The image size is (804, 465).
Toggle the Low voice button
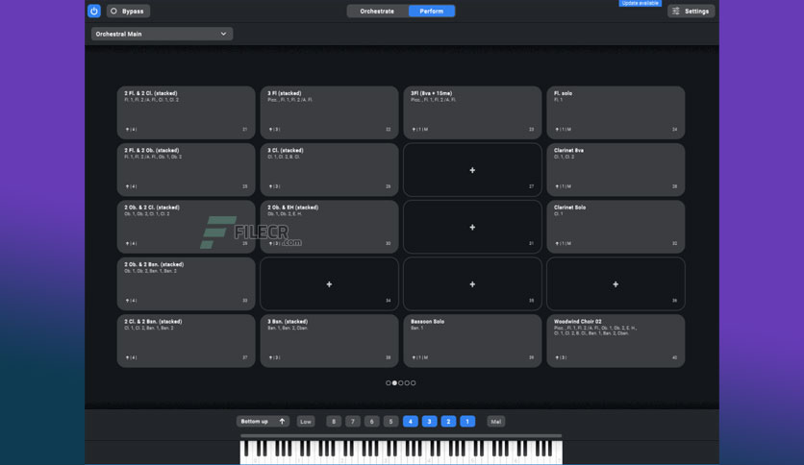click(x=306, y=422)
